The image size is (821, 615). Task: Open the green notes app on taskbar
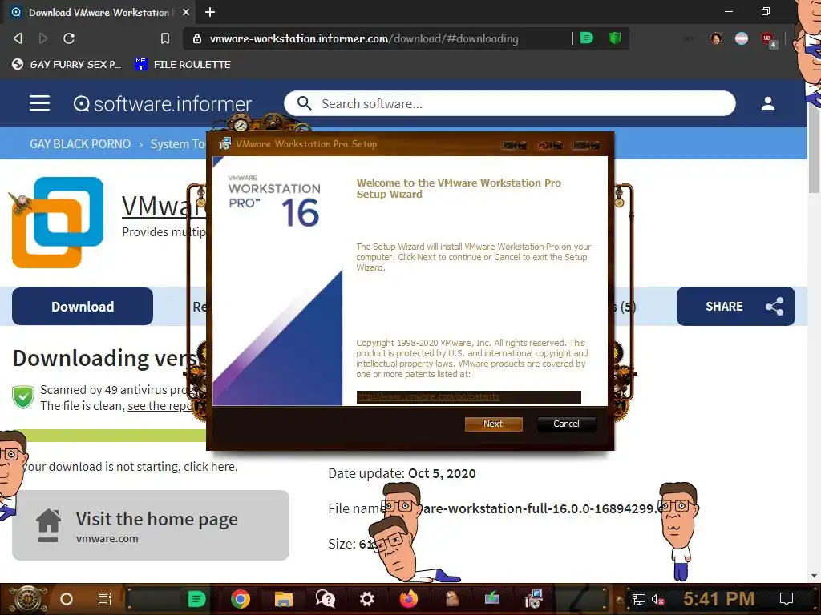(197, 599)
